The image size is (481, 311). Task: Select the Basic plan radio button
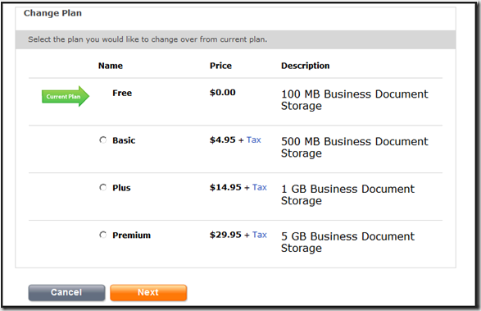point(102,140)
